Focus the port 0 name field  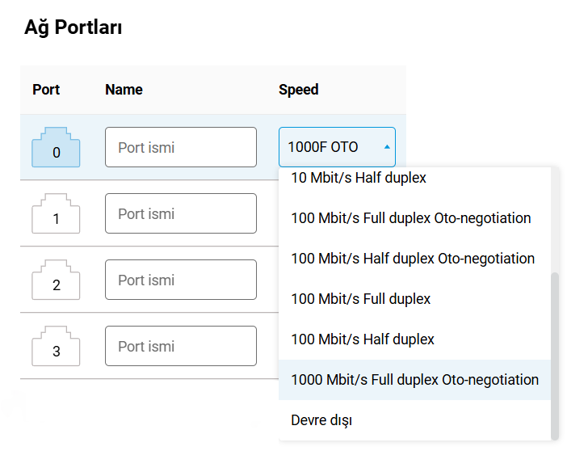pos(181,147)
